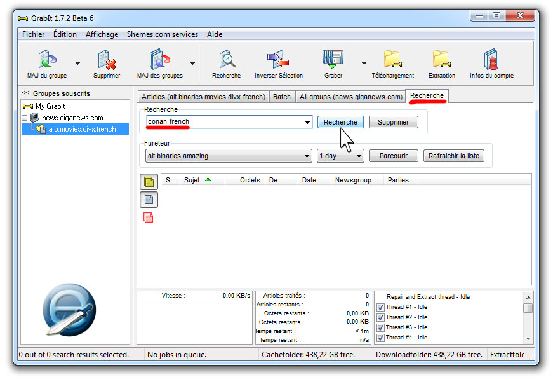Sort by the Sujet column header
This screenshot has height=377, width=553.
[203, 180]
